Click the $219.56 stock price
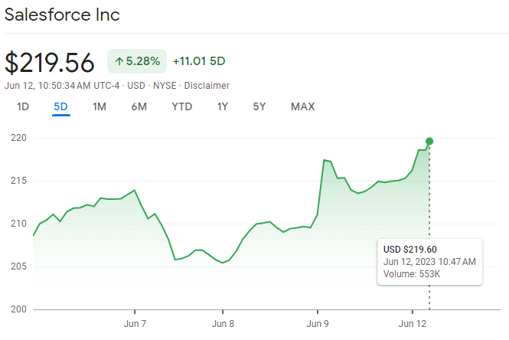 (x=50, y=62)
